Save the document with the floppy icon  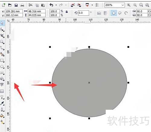[x=16, y=5]
